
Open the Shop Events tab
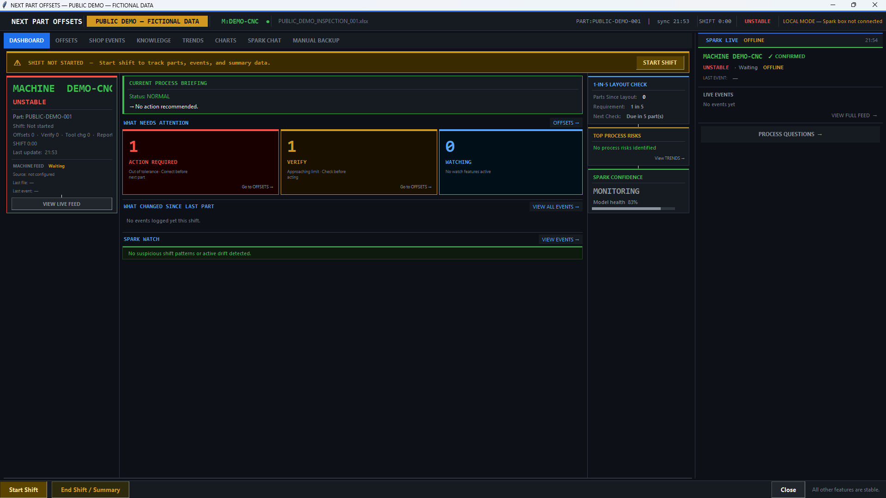[107, 41]
